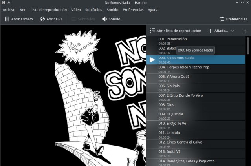Select track 009. La Justicia

tap(196, 116)
